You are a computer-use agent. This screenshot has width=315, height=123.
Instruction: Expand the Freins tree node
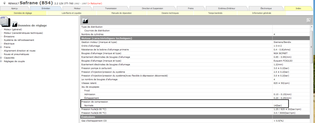[1, 47]
